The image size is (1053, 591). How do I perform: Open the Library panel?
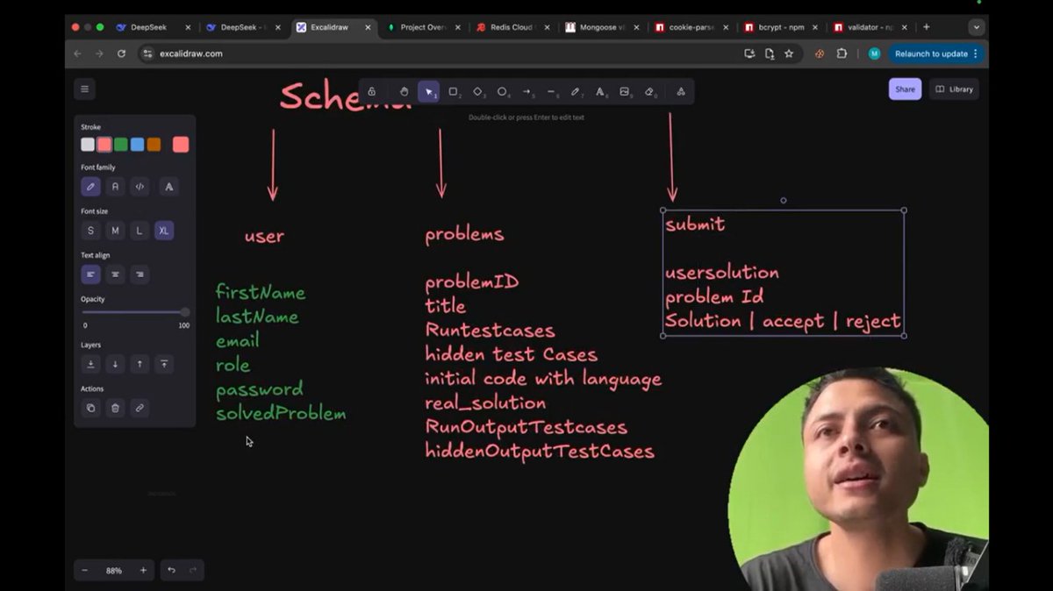(954, 89)
